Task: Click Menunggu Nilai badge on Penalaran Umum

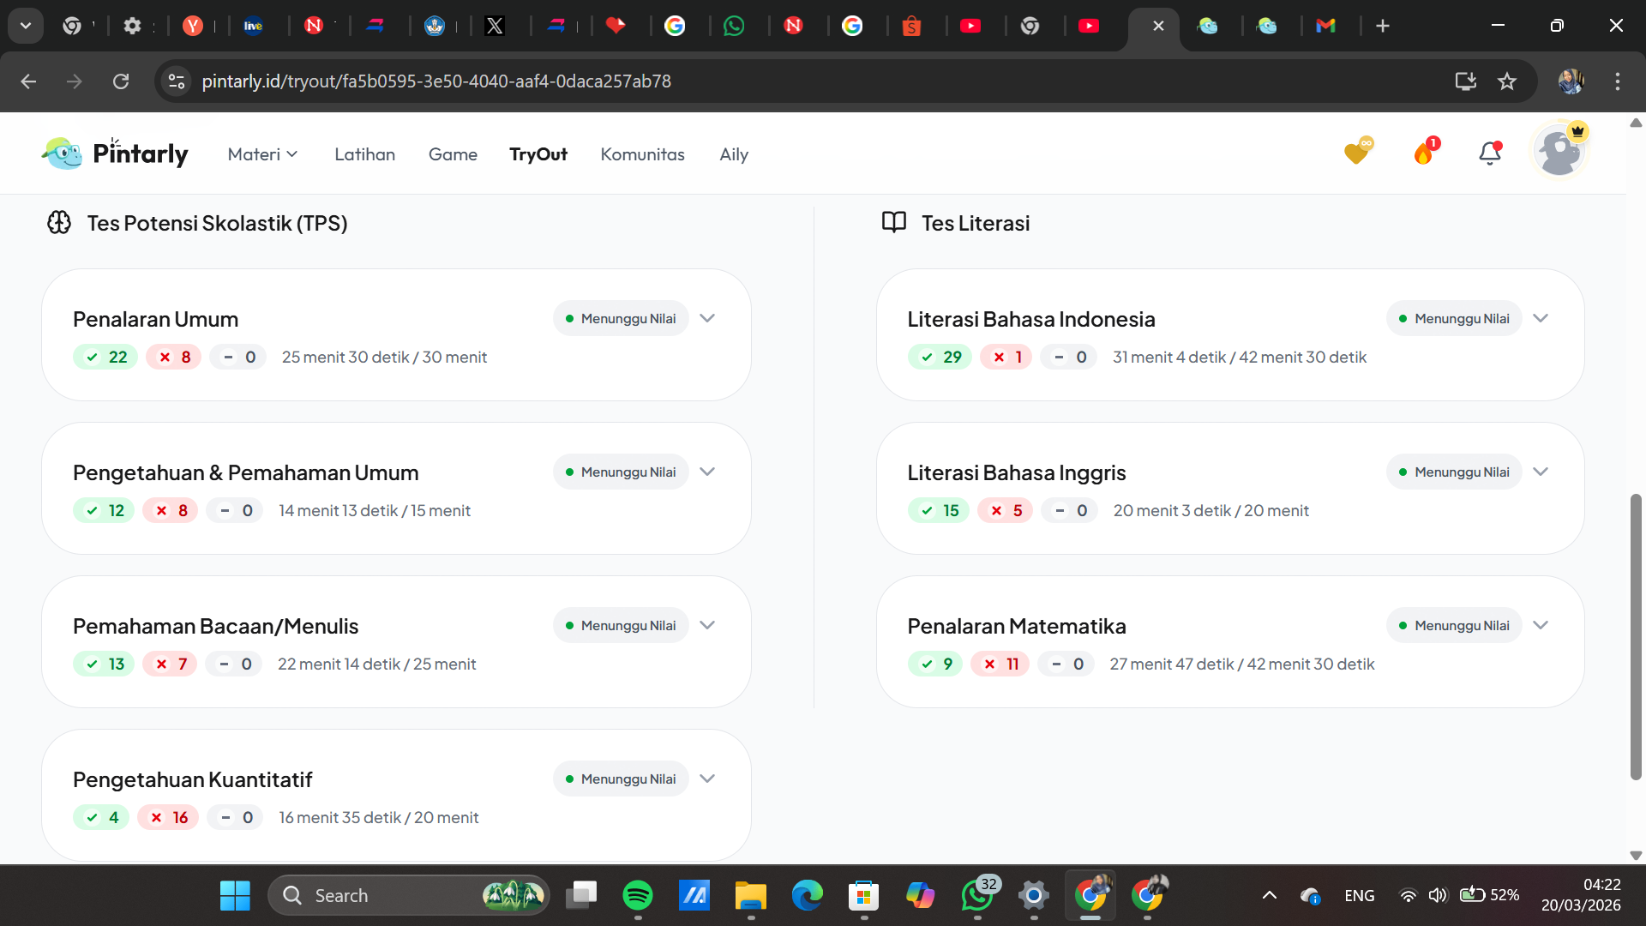Action: (621, 318)
